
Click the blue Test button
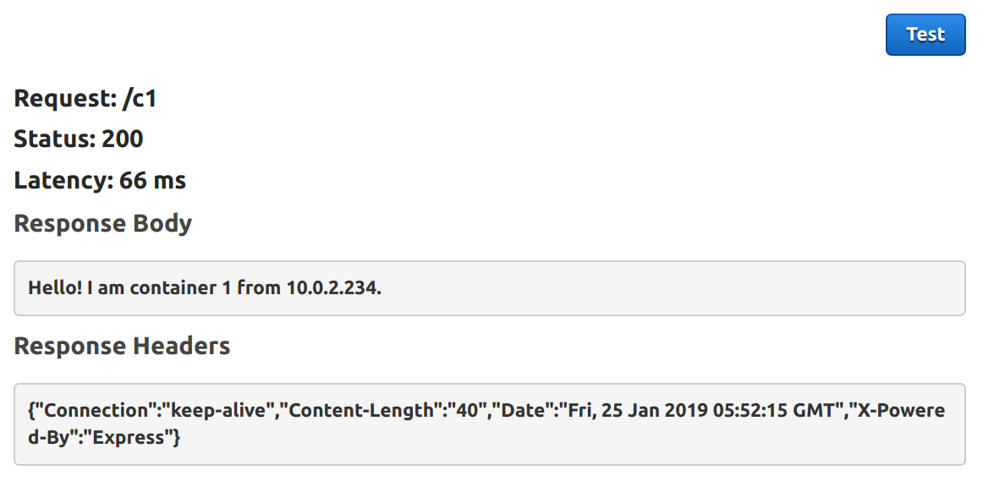(925, 35)
